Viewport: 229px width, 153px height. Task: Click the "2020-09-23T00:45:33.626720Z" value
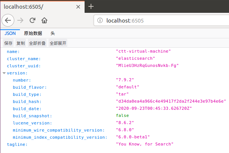(154, 109)
